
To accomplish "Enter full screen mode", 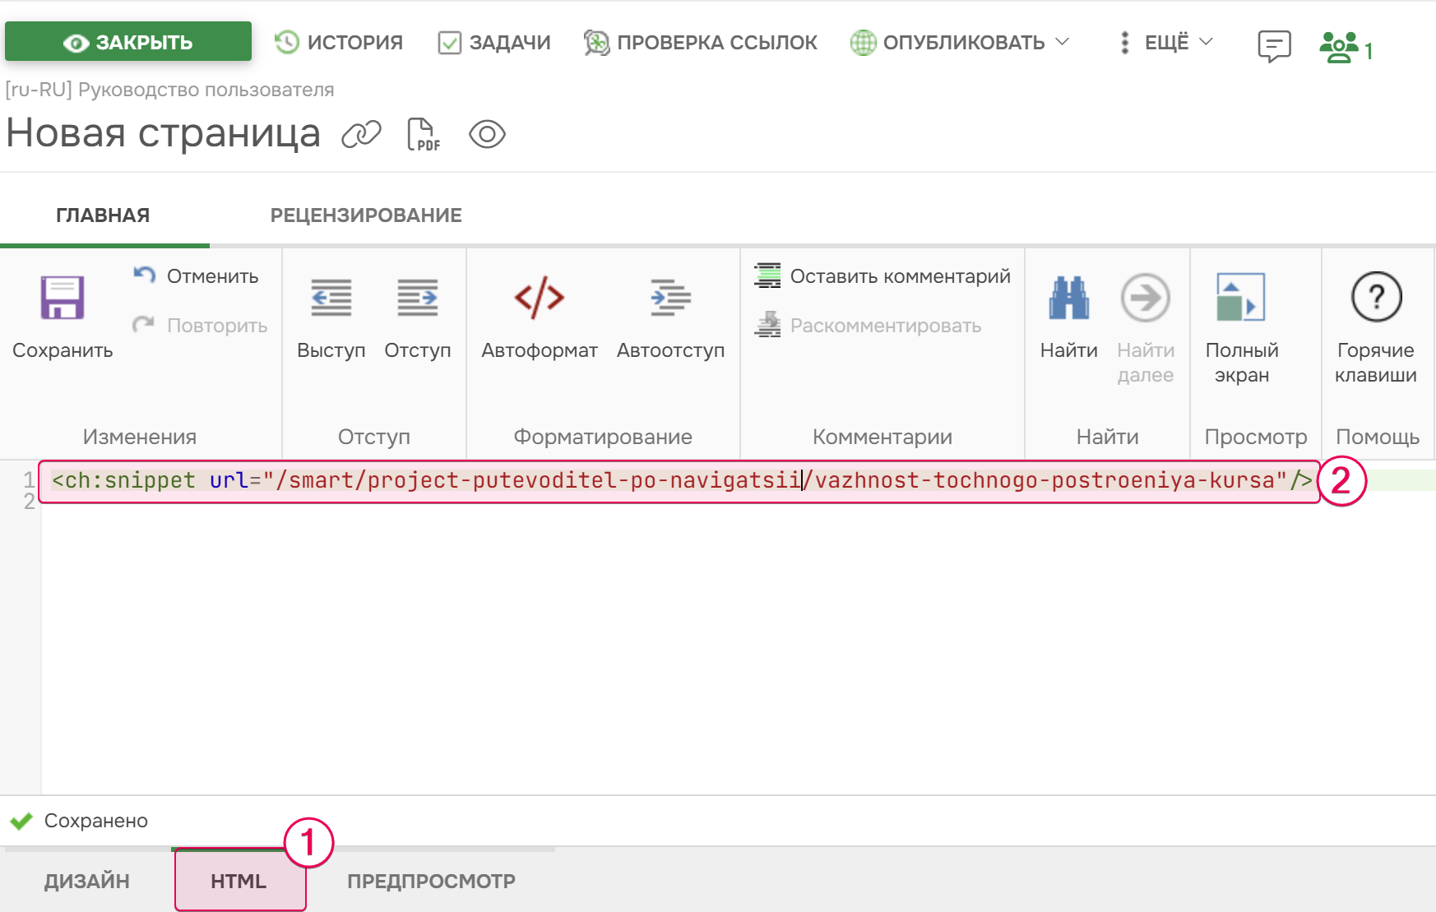I will tap(1240, 298).
